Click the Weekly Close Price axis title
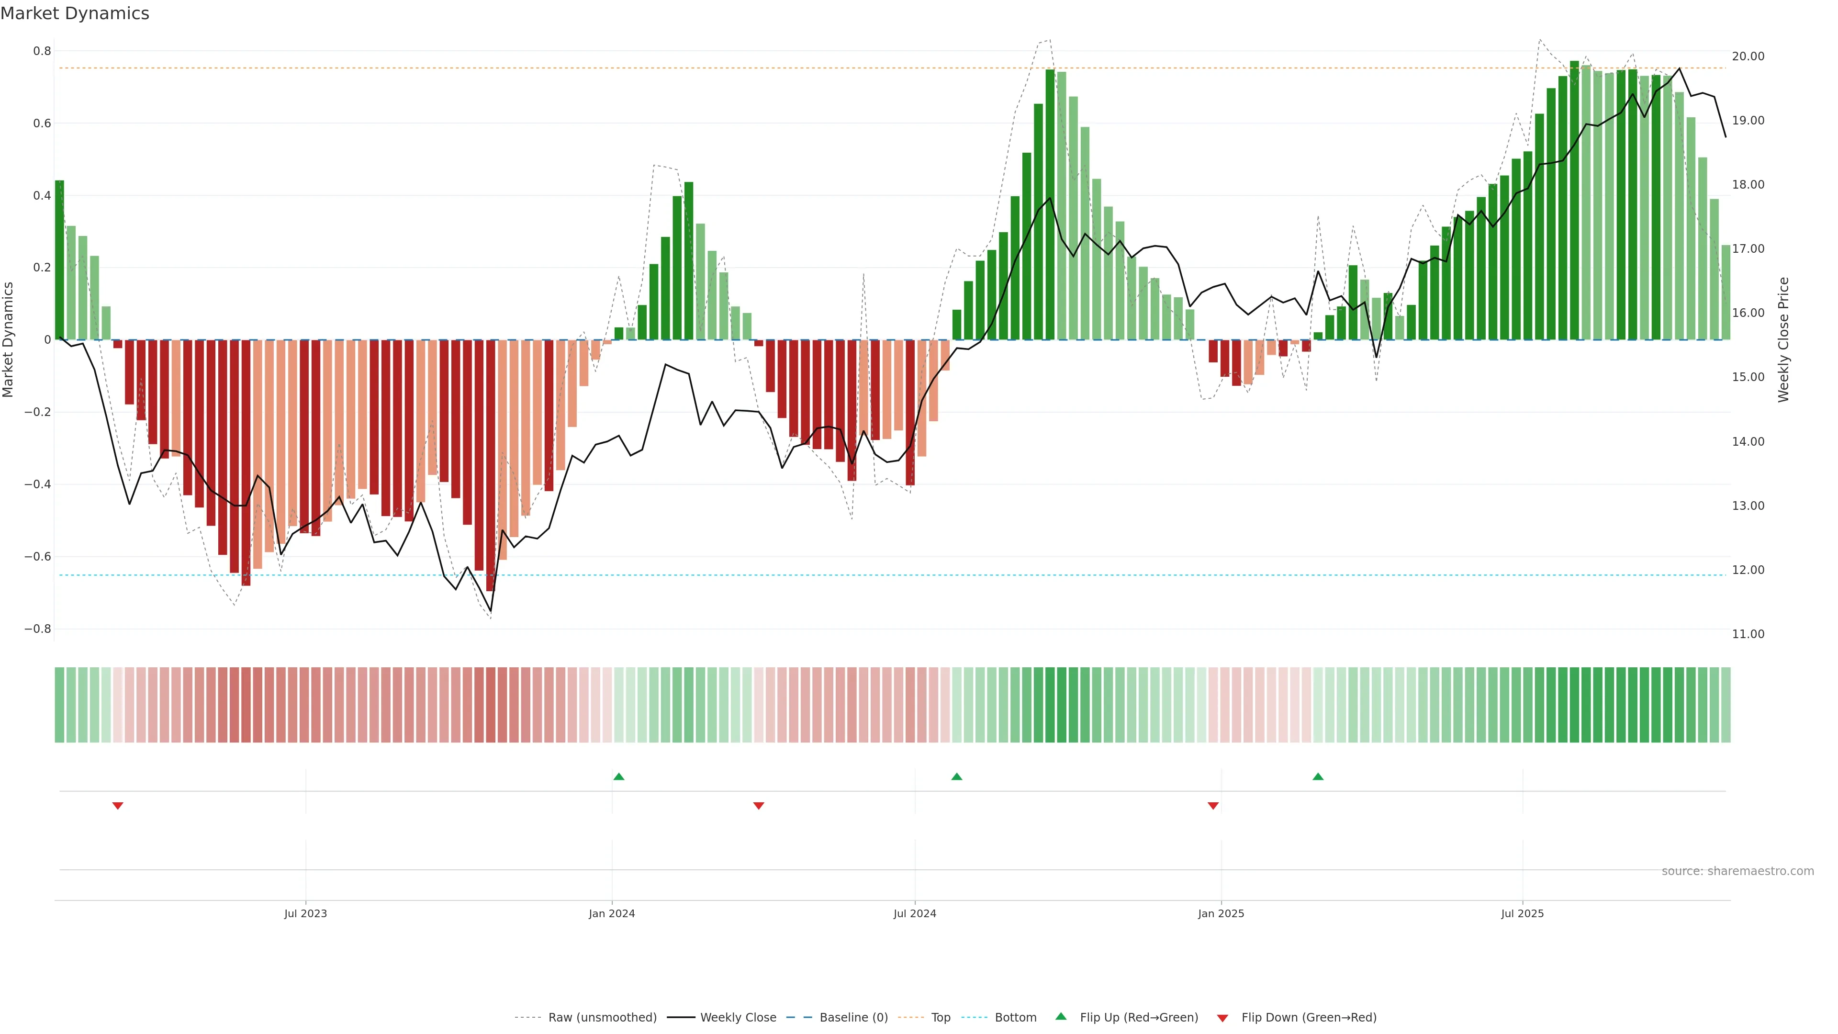The height and width of the screenshot is (1034, 1838). point(1783,340)
